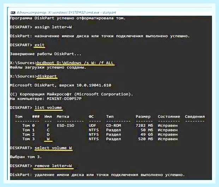
Task: Click the line 'Завершение работы DiskPart...'
Action: coord(46,54)
